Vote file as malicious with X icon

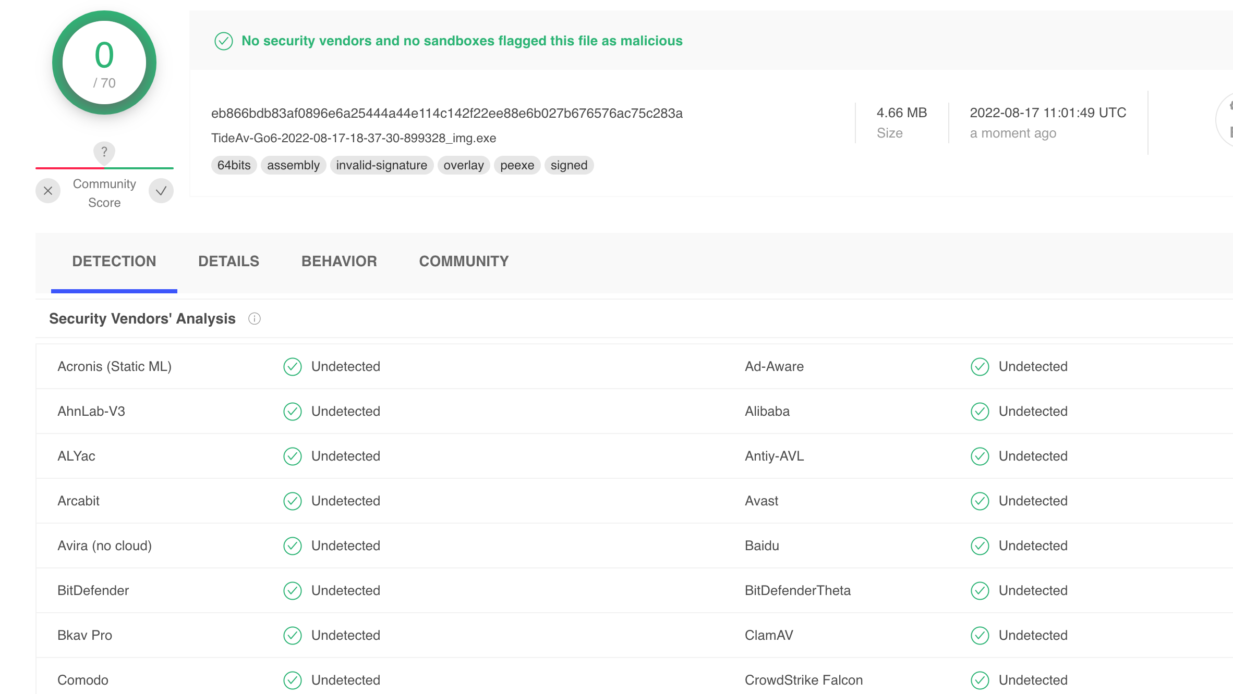[48, 191]
